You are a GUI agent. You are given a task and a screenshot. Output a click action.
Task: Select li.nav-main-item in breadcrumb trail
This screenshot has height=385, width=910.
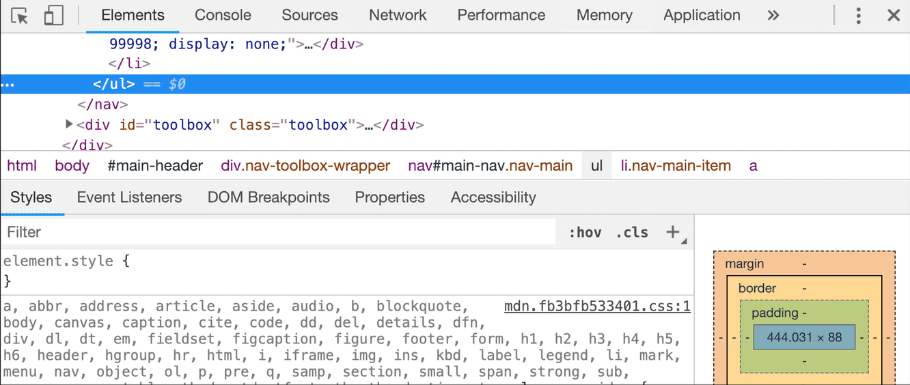pyautogui.click(x=676, y=166)
